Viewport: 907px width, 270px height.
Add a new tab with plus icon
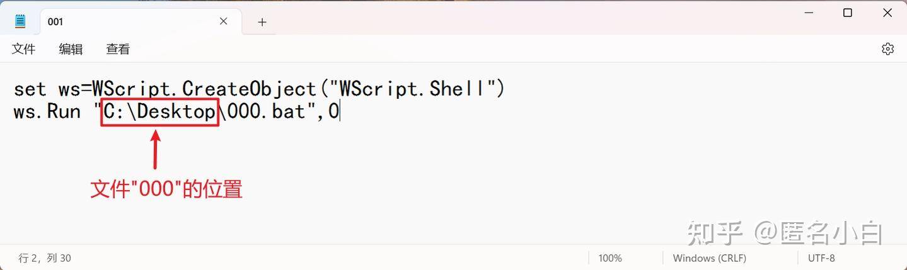tap(262, 22)
